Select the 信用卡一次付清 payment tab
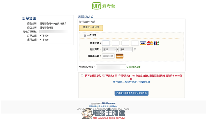The height and width of the screenshot is (120, 207). [91, 28]
